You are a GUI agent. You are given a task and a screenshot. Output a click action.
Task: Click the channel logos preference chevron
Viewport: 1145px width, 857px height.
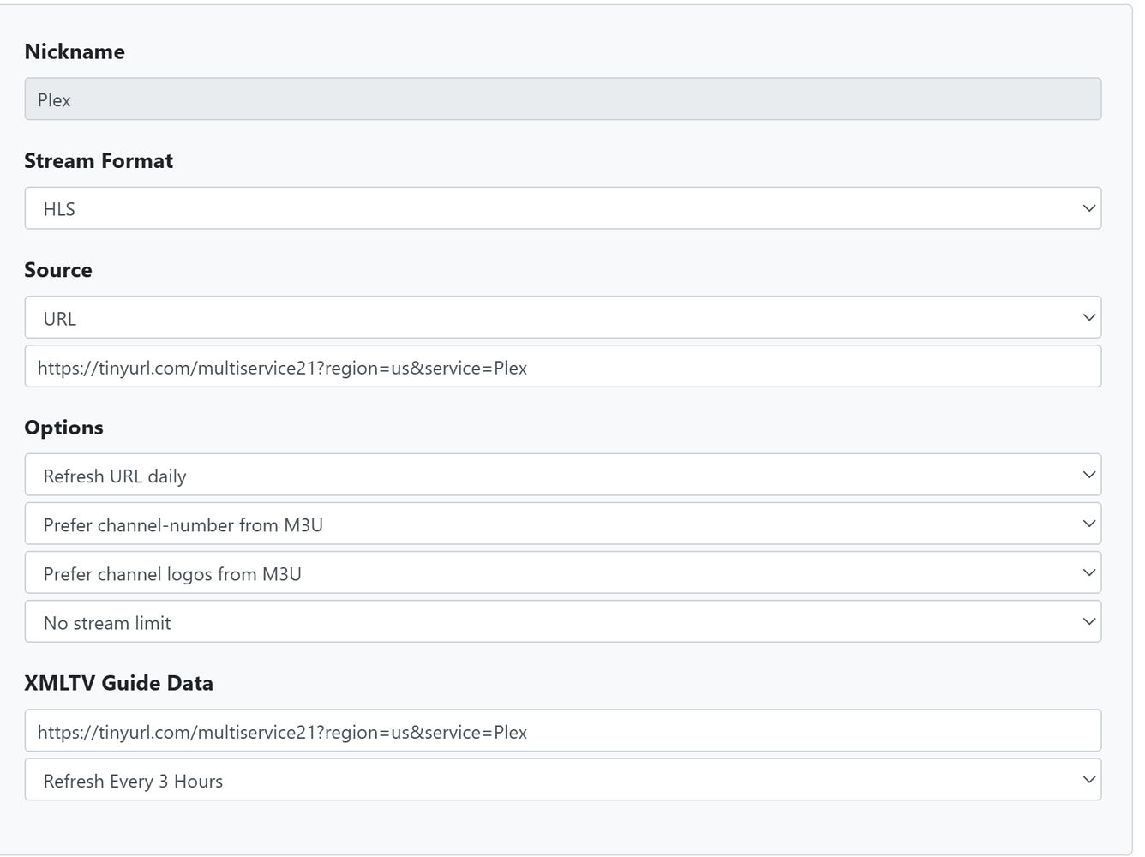coord(1089,572)
